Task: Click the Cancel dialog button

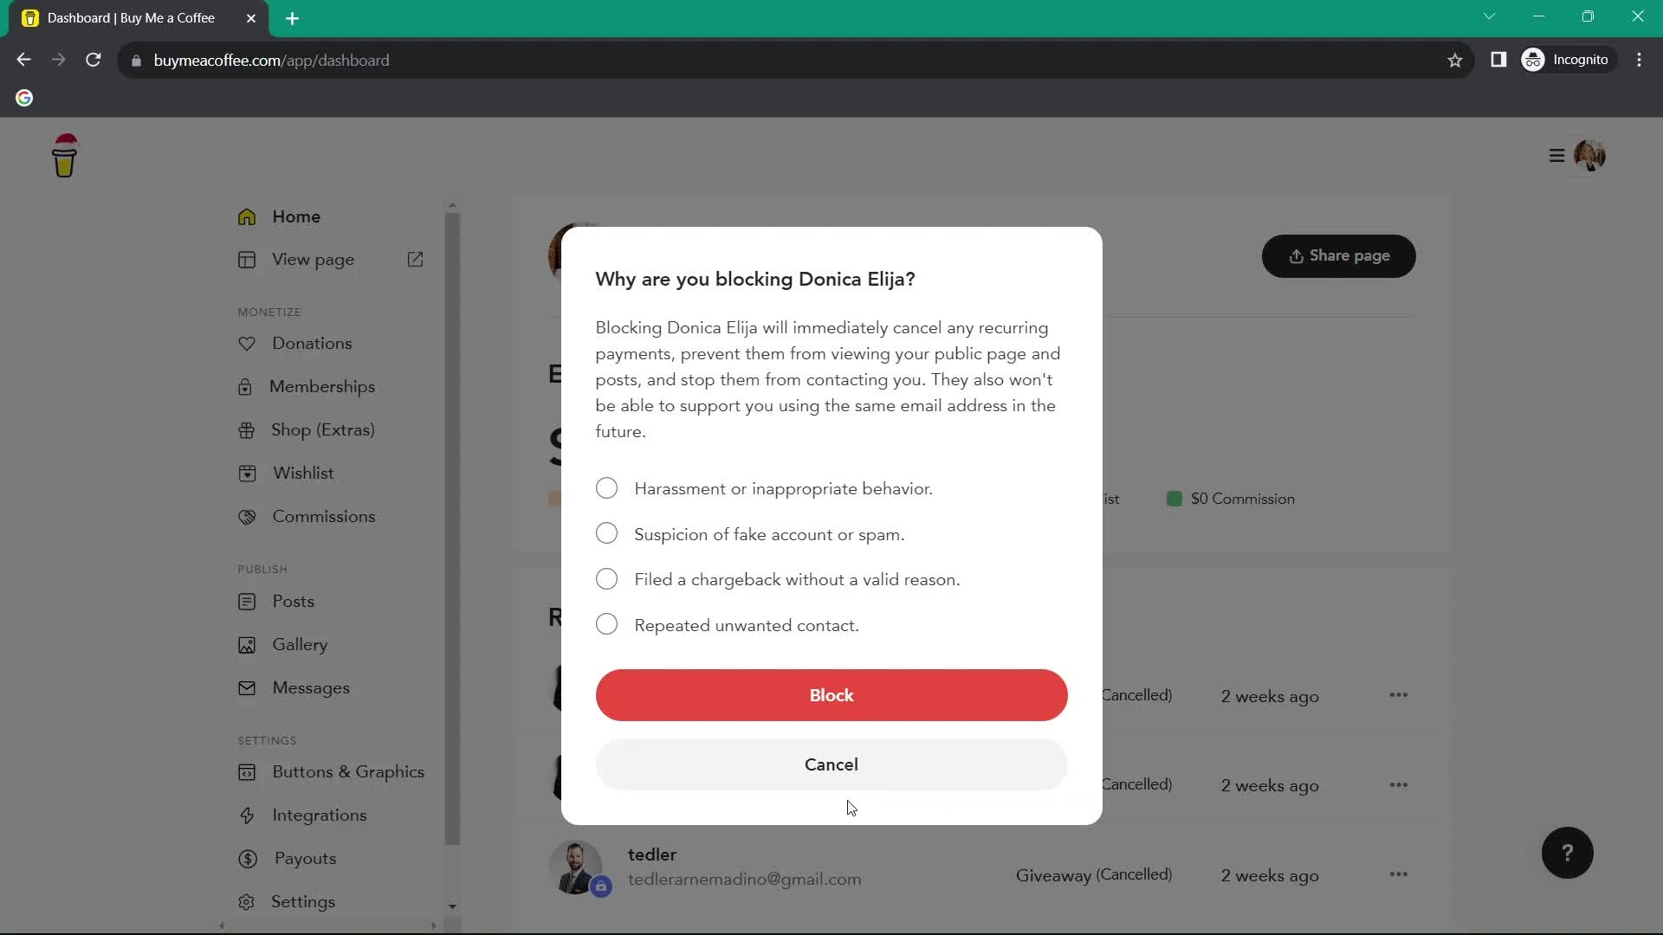Action: (831, 764)
